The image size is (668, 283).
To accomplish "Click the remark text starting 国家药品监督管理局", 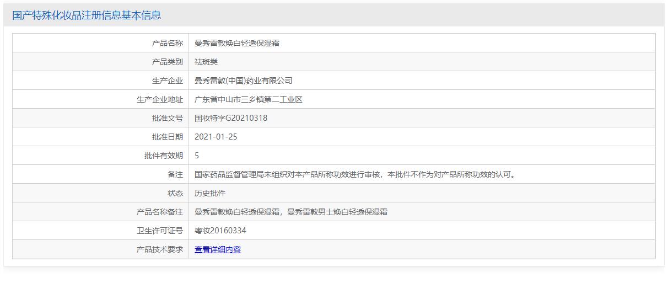I will click(355, 174).
